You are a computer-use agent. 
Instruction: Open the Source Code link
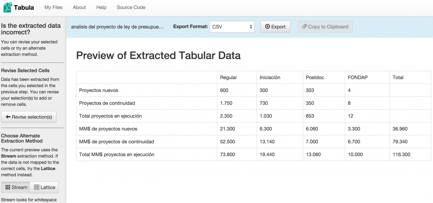(x=131, y=7)
